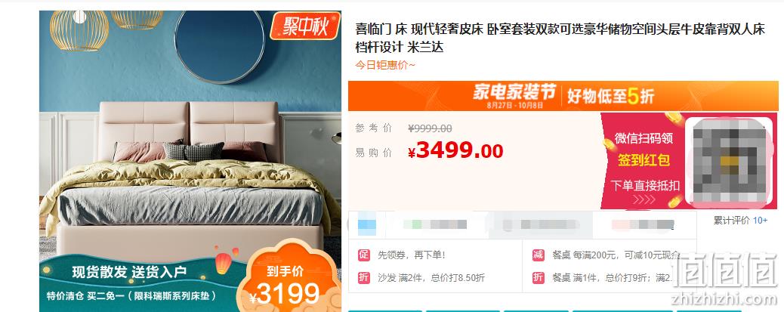Click the 减 discount icon for 餐桌
This screenshot has width=784, height=312.
(538, 255)
